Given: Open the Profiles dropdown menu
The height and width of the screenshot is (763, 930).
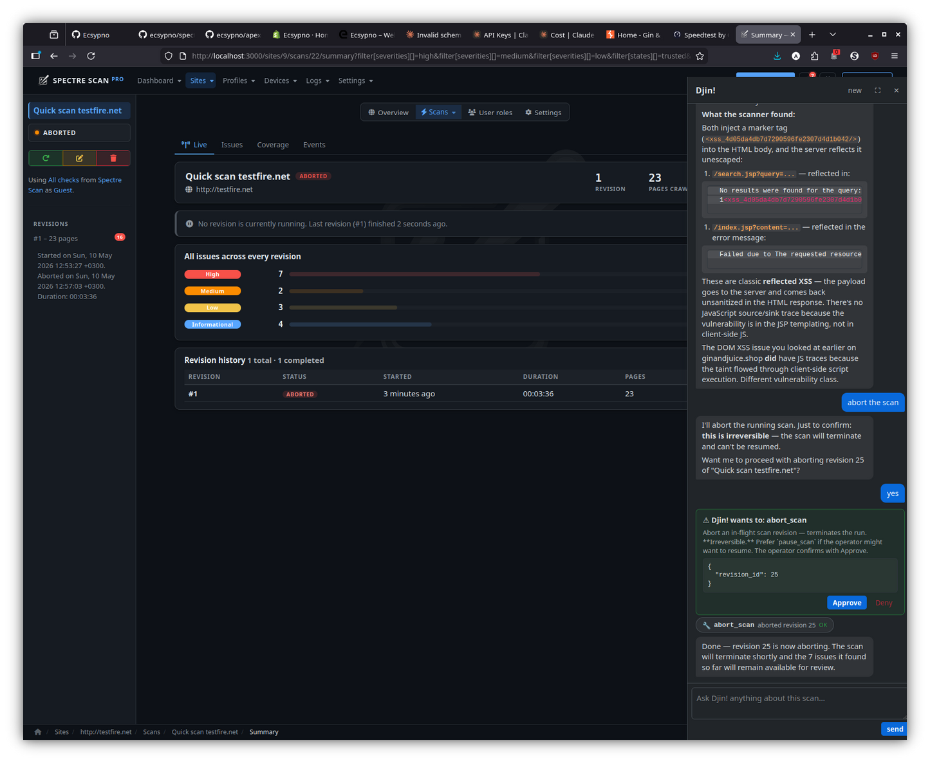Looking at the screenshot, I should [239, 81].
